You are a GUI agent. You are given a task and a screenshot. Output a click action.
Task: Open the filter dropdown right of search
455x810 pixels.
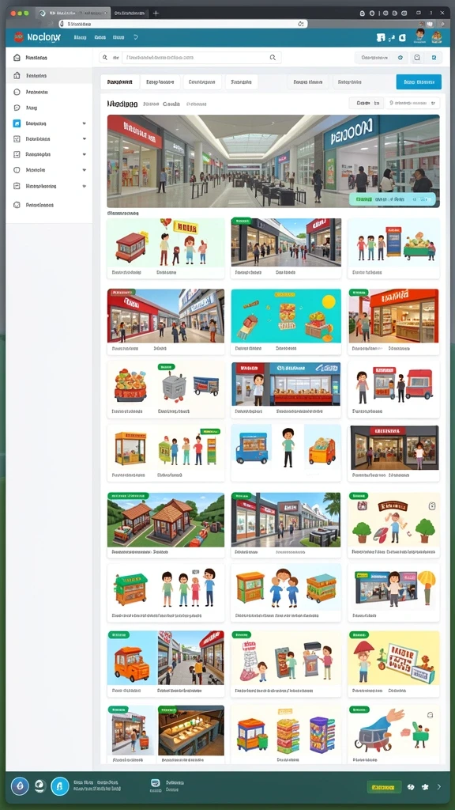(381, 58)
